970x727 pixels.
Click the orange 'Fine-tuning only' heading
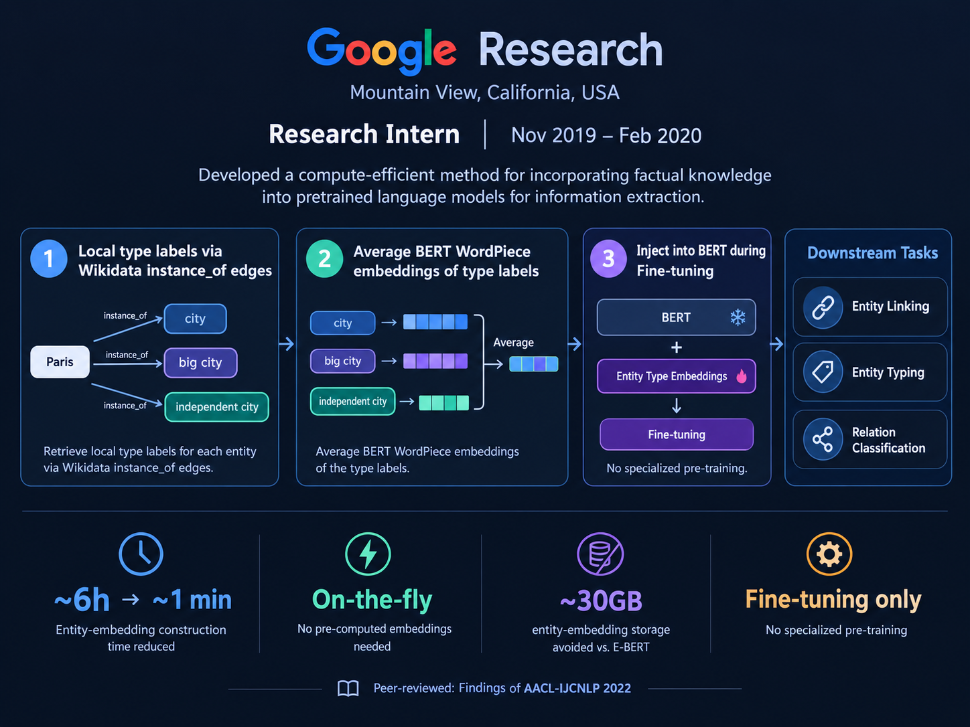(x=833, y=600)
